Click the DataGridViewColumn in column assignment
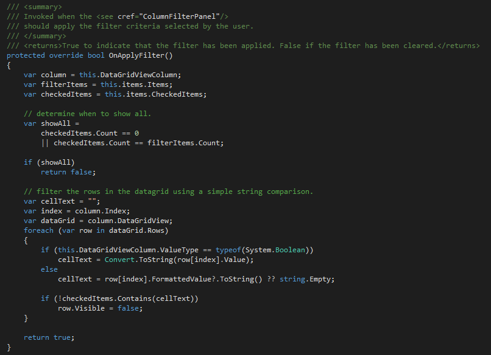The width and height of the screenshot is (491, 355). pos(138,75)
